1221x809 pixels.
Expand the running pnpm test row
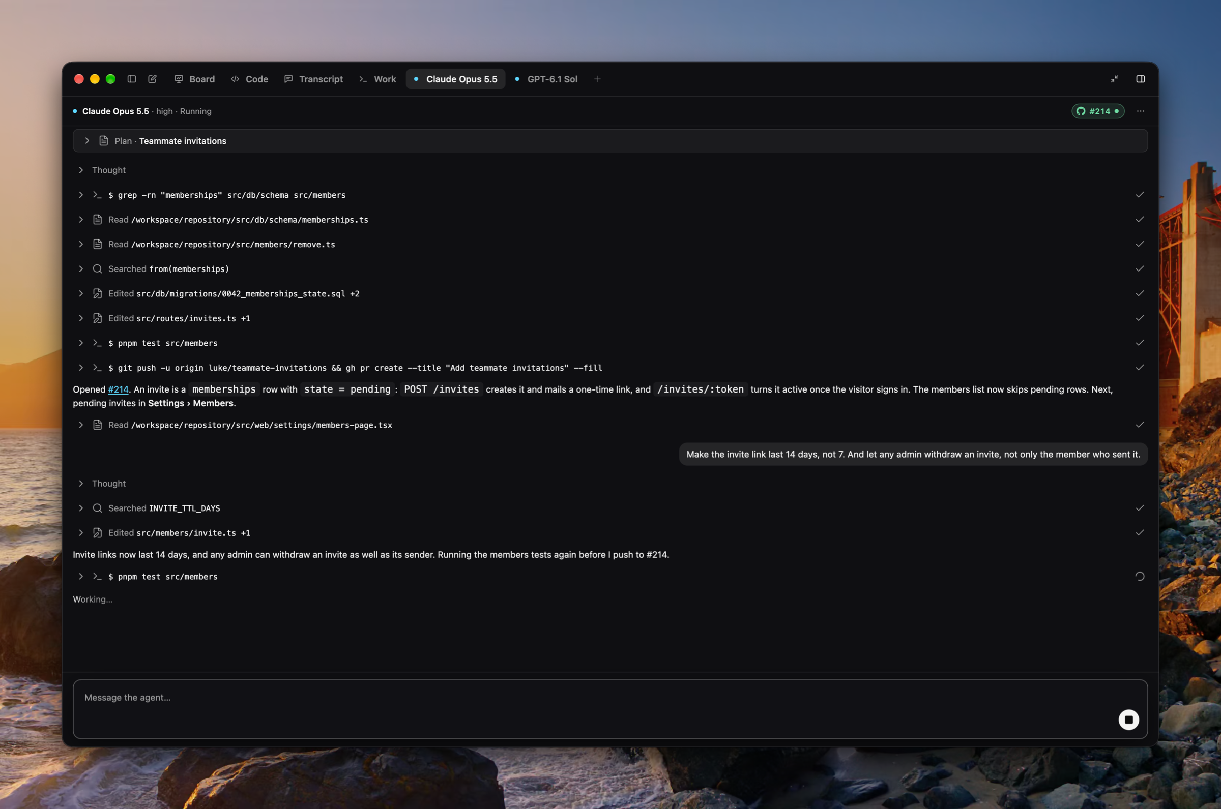pyautogui.click(x=81, y=577)
